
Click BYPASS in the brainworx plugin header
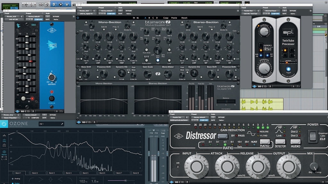click(x=129, y=11)
